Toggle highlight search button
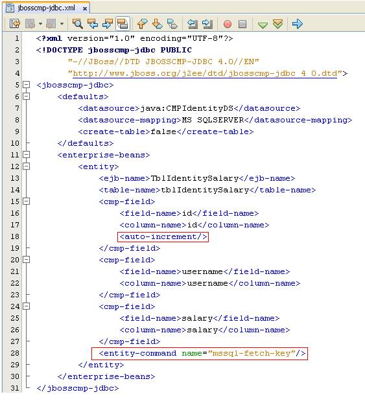The width and height of the screenshot is (365, 401). (123, 24)
